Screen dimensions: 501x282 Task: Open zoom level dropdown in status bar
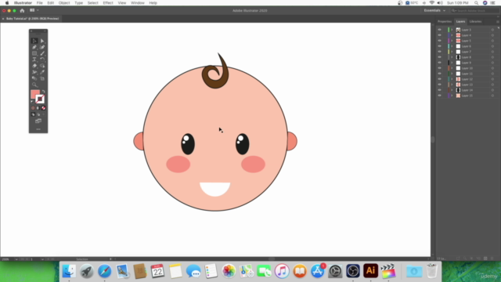[16, 259]
